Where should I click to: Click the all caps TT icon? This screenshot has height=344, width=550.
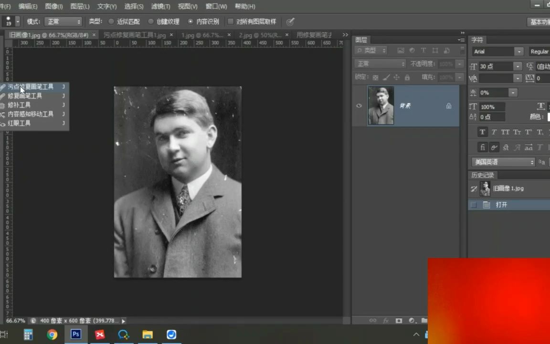coord(505,132)
